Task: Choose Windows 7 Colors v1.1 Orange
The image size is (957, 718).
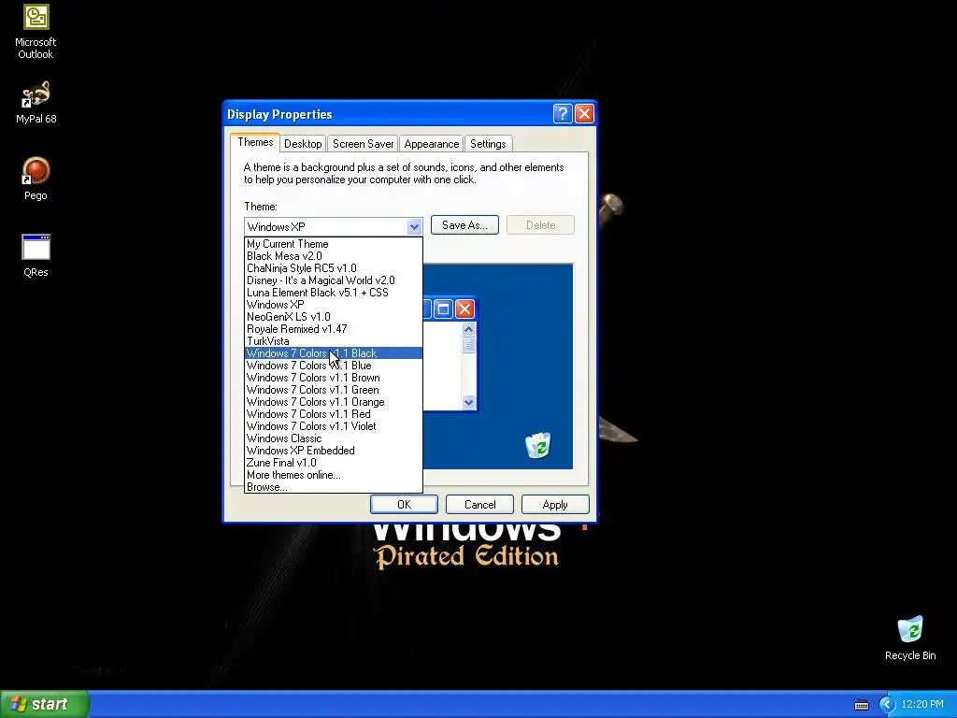Action: click(334, 402)
